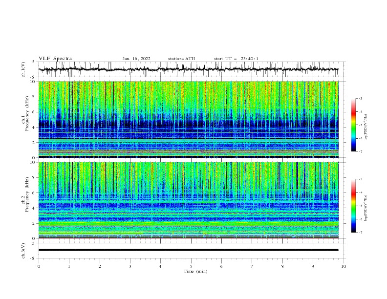Click the ch.2 frequency axis "6" tick label
Image resolution: width=387 pixels, height=299 pixels.
(x=34, y=193)
